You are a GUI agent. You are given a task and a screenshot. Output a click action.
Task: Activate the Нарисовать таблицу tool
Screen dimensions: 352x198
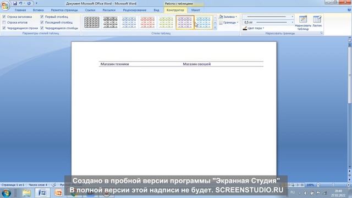tap(303, 23)
